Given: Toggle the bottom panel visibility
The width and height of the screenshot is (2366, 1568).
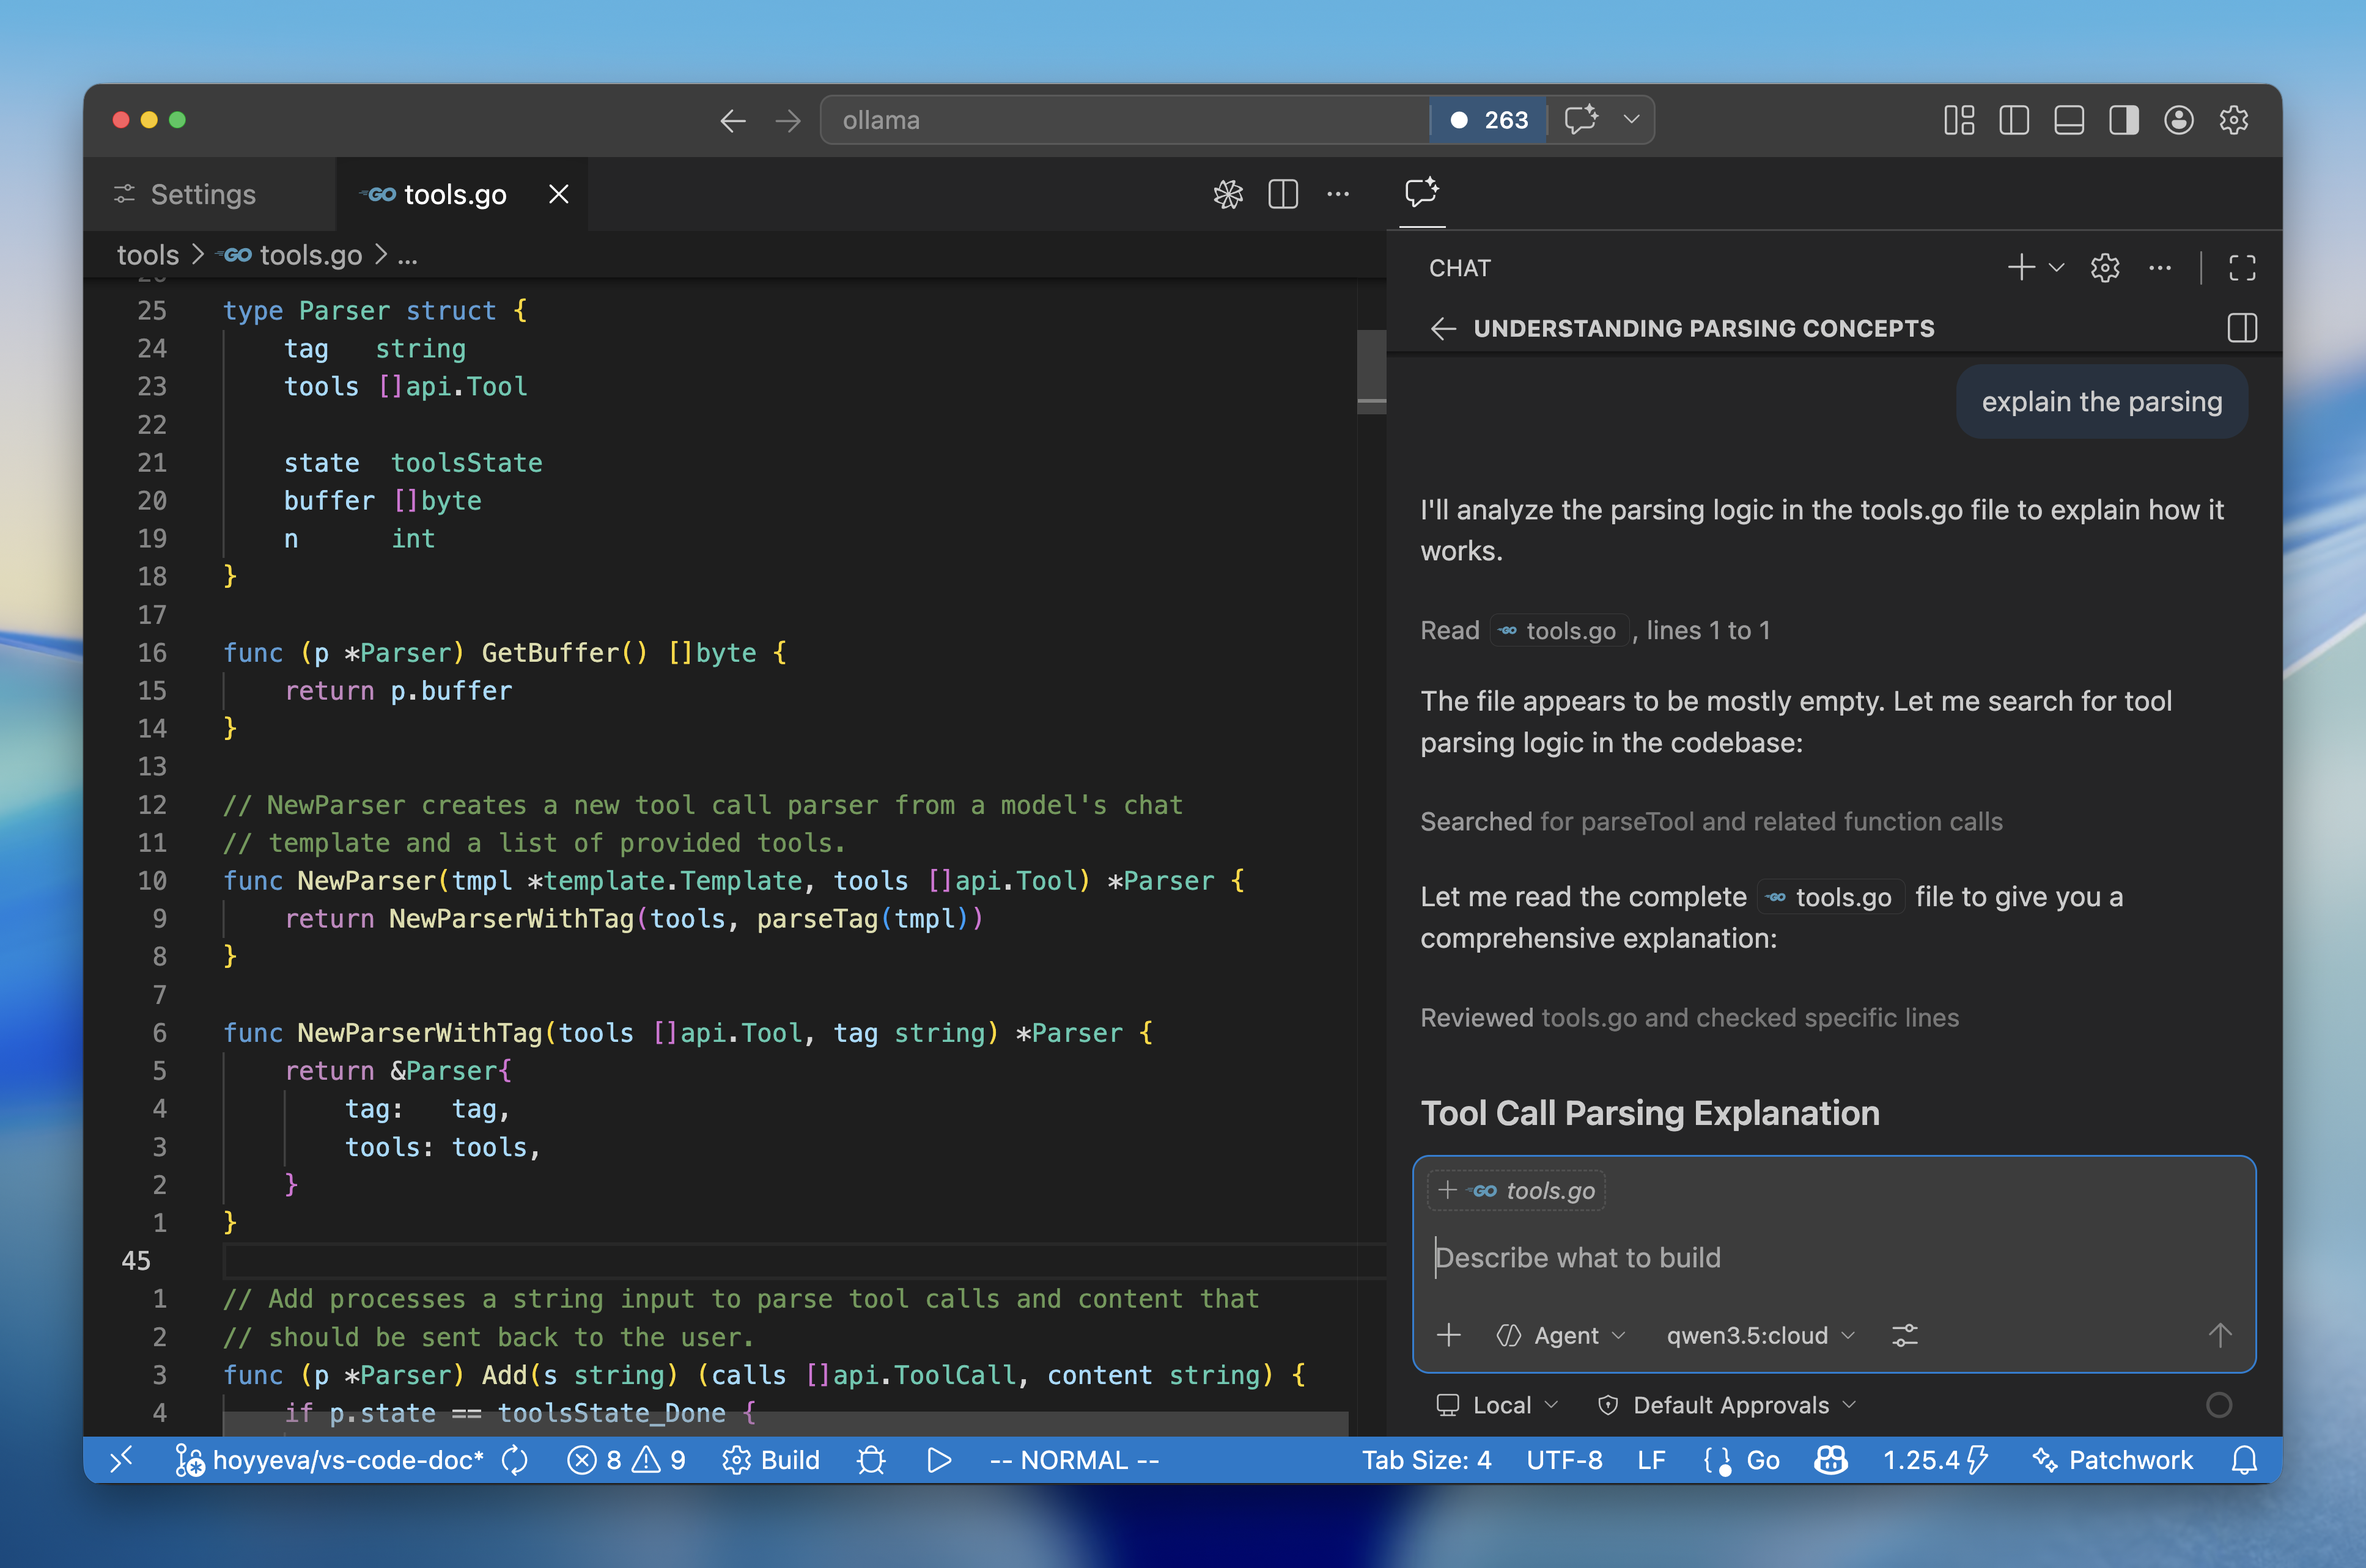Looking at the screenshot, I should (2069, 120).
